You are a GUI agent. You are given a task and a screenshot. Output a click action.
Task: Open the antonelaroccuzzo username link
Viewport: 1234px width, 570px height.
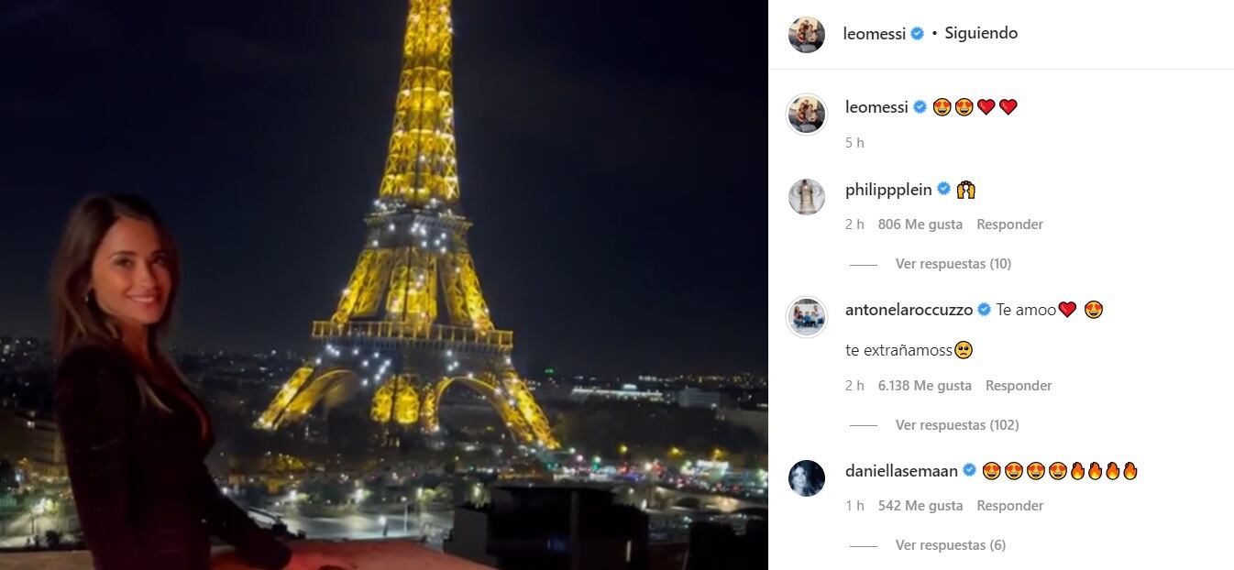coord(909,310)
